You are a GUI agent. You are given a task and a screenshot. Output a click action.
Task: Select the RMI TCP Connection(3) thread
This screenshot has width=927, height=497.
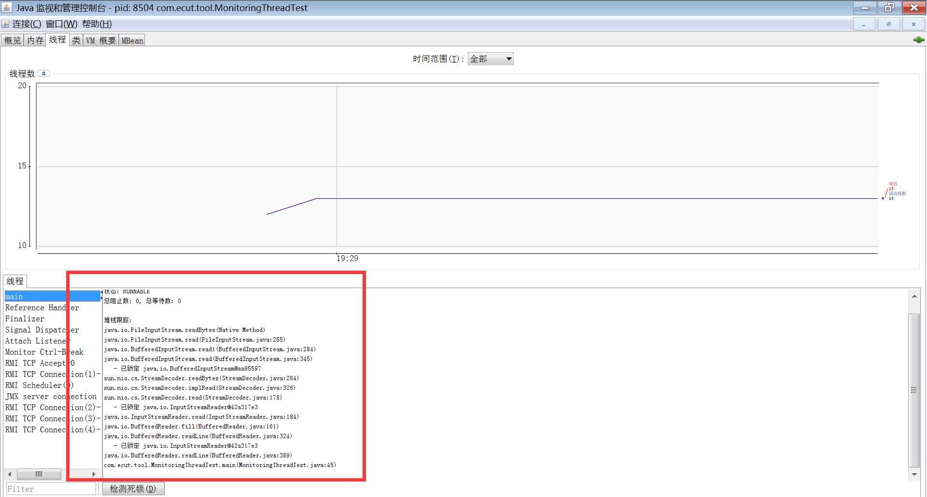tap(52, 418)
